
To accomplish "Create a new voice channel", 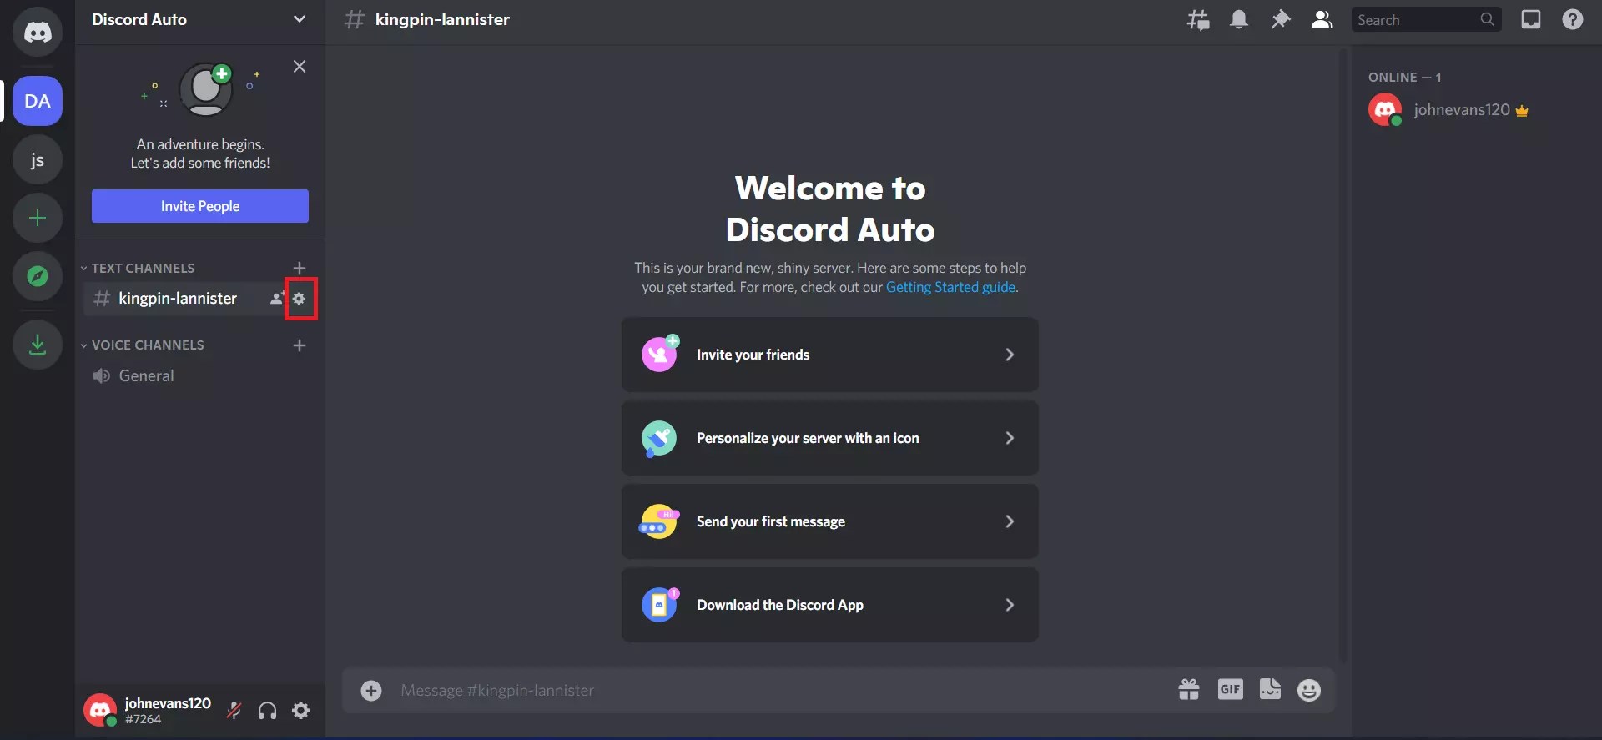I will coord(300,345).
